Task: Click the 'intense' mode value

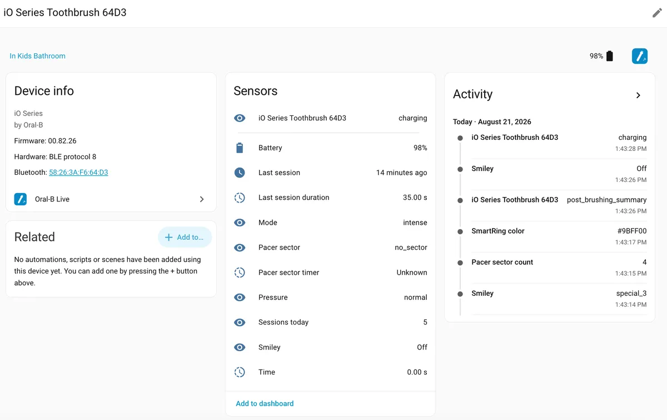Action: pyautogui.click(x=415, y=222)
